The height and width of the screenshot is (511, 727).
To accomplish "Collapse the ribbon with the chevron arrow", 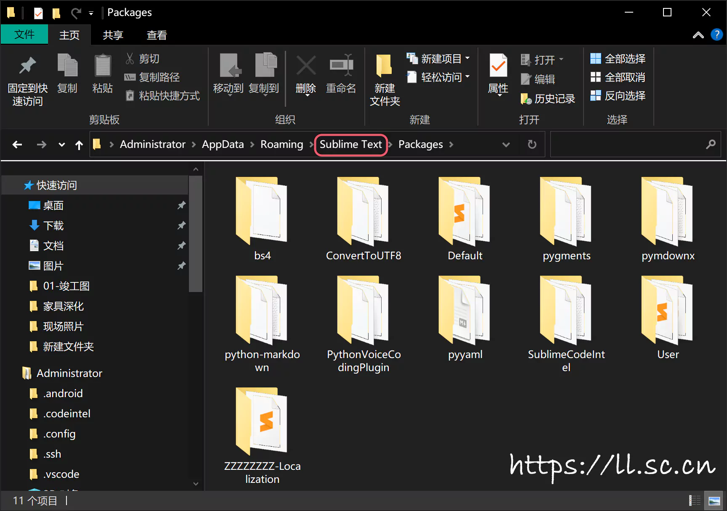I will click(x=698, y=35).
